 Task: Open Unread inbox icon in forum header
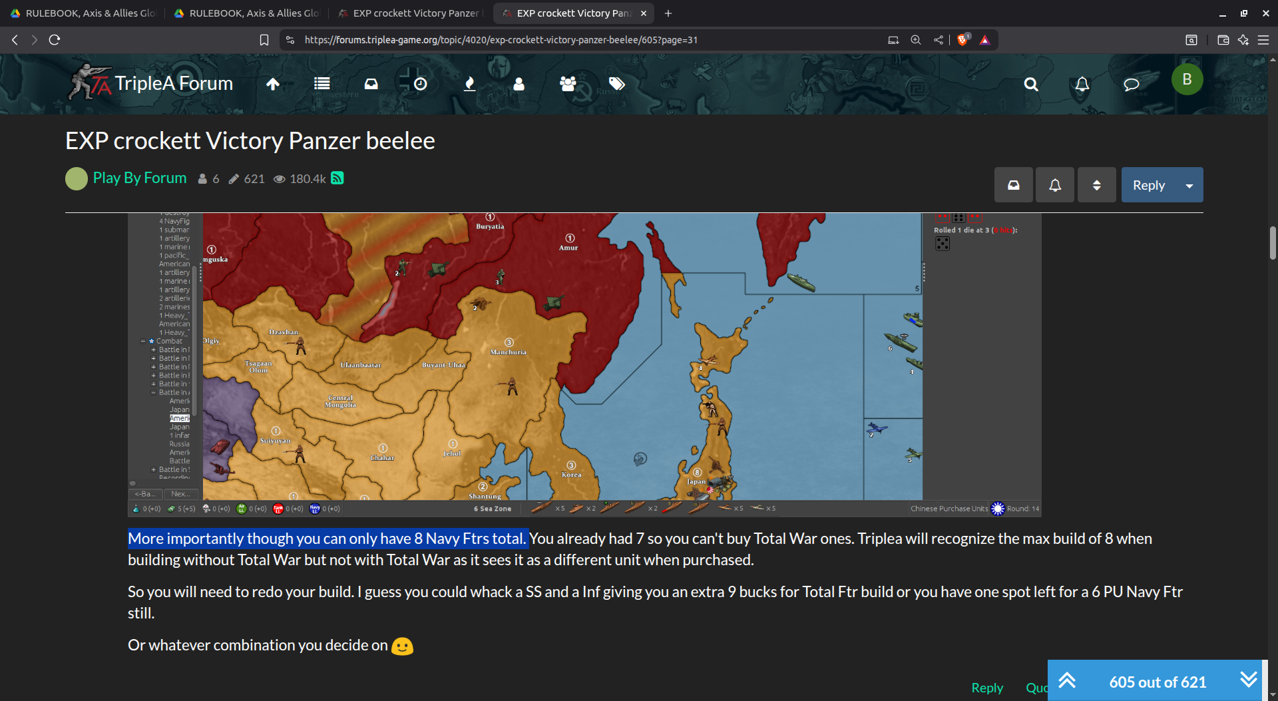coord(371,84)
